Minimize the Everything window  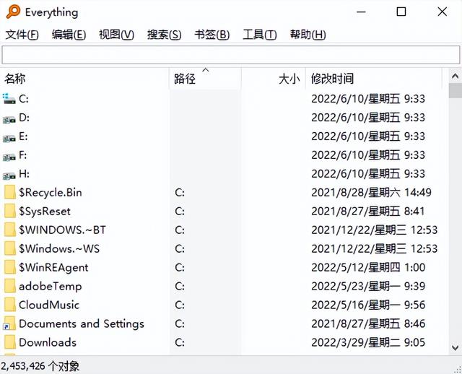361,12
